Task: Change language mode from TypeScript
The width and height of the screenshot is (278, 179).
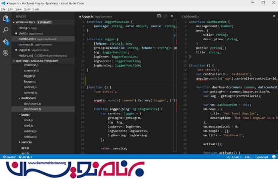Action: (x=261, y=157)
